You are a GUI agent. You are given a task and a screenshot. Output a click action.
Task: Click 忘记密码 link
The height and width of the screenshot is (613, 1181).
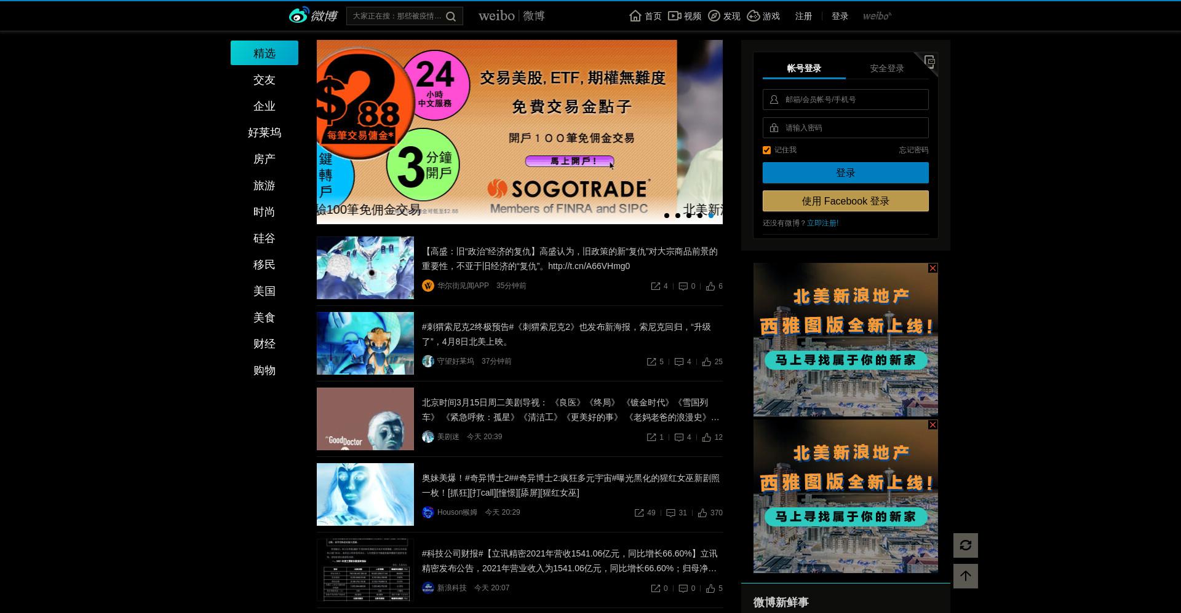(913, 150)
